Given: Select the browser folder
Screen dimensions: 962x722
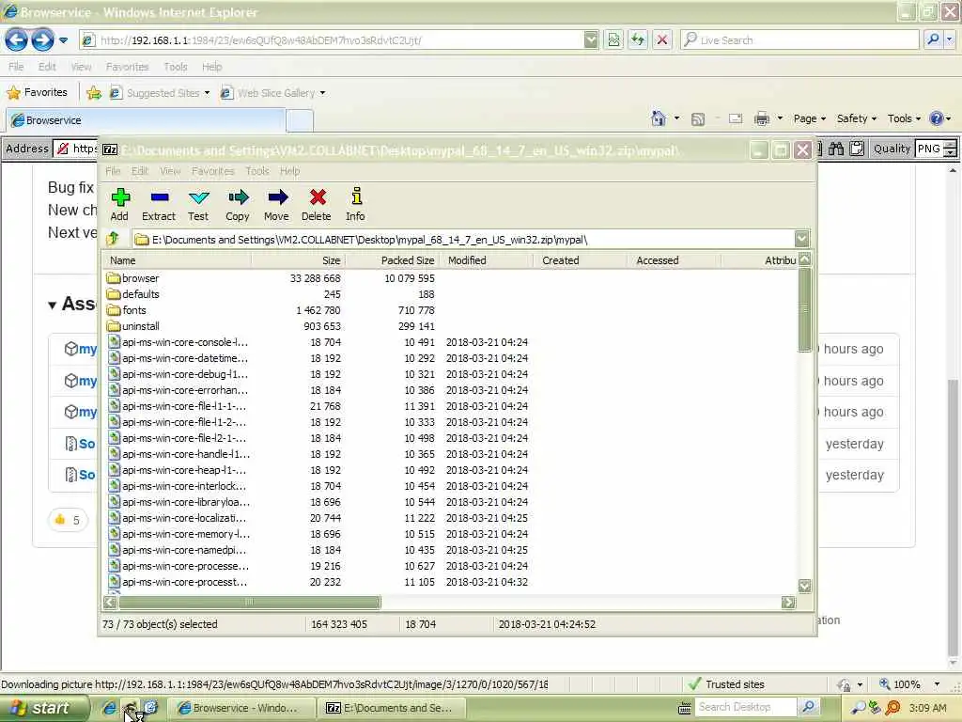Looking at the screenshot, I should (x=132, y=278).
